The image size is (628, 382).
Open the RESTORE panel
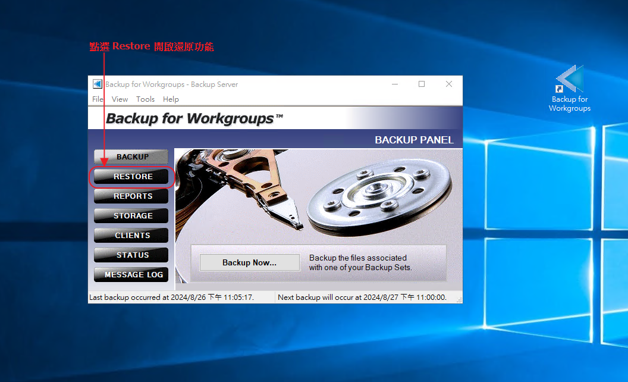click(x=131, y=176)
